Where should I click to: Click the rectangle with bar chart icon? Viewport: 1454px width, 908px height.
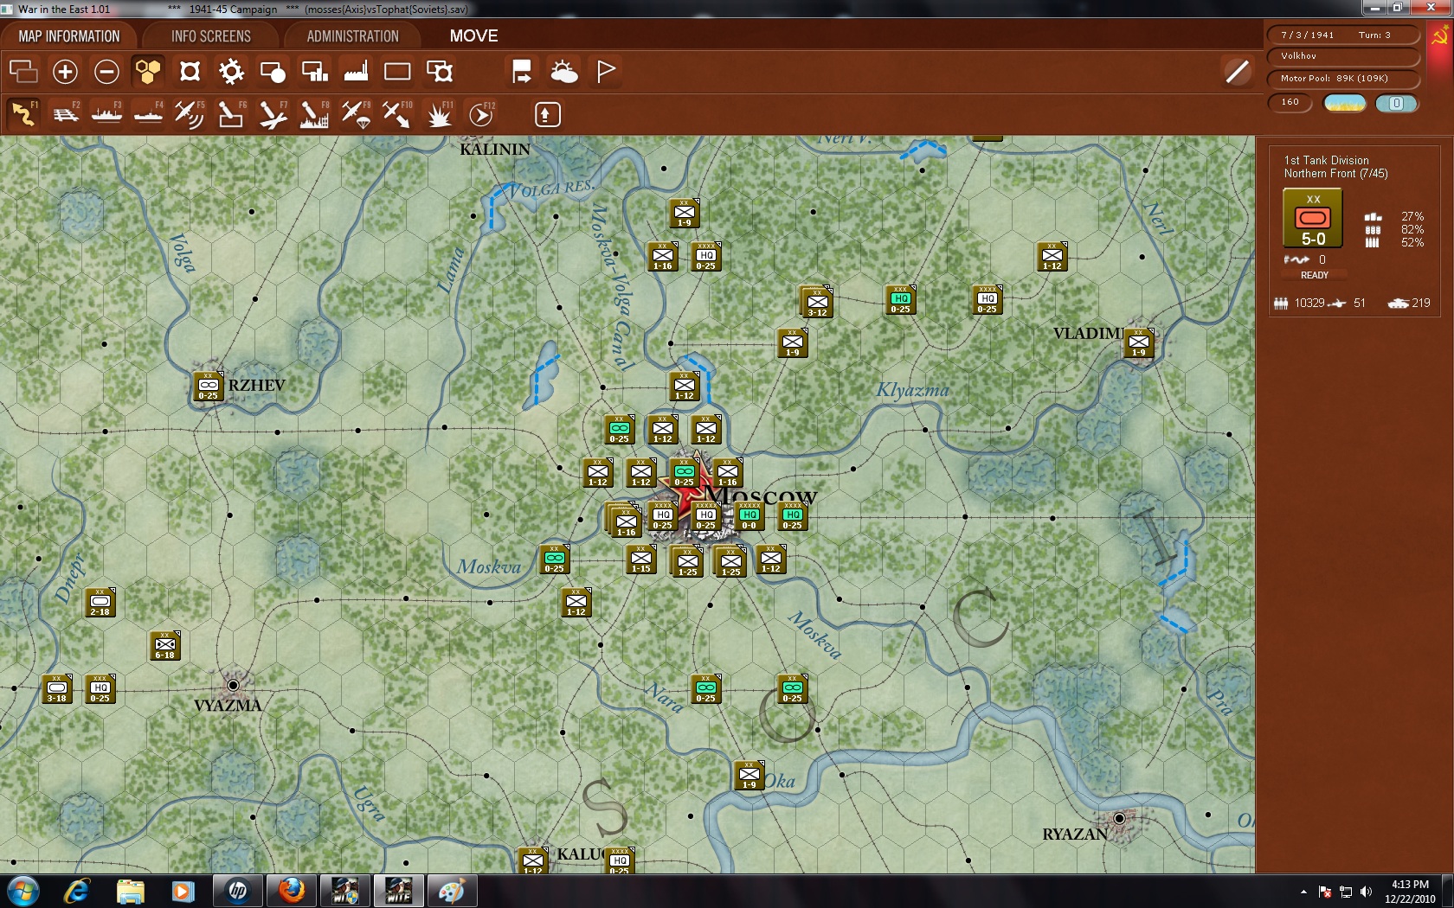coord(314,71)
